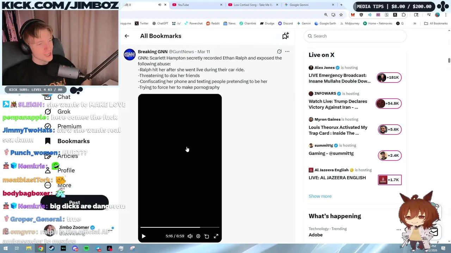Open the Drudge bookmark
This screenshot has width=451, height=253.
[x=267, y=23]
